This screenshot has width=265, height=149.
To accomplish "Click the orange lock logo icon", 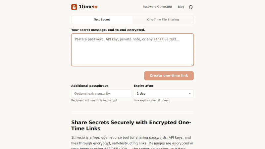I will [x=74, y=7].
